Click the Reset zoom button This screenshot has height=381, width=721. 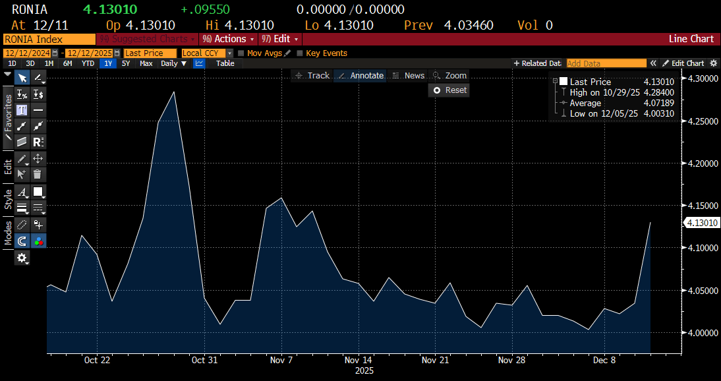[x=449, y=90]
